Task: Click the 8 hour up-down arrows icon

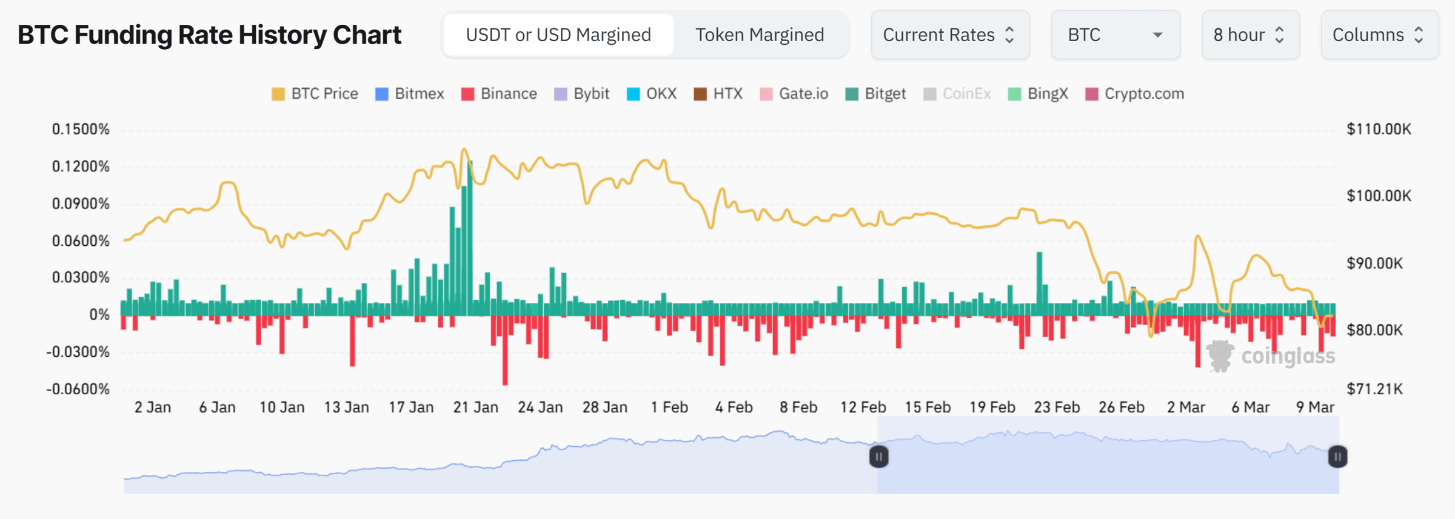Action: point(1279,35)
